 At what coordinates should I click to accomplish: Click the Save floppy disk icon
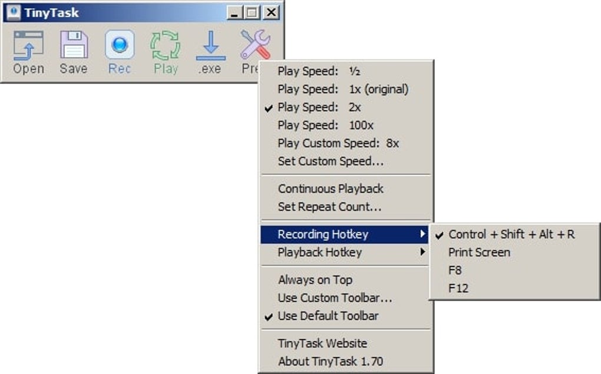(74, 47)
